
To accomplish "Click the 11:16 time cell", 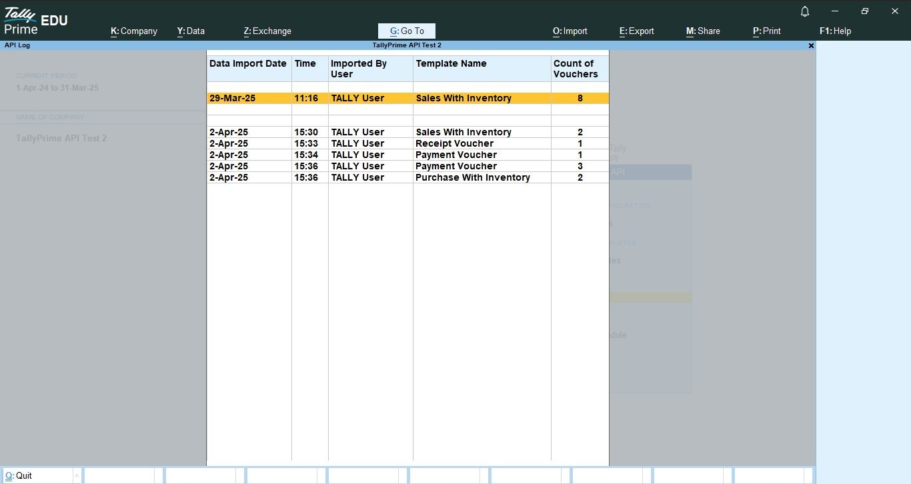I will (x=306, y=98).
